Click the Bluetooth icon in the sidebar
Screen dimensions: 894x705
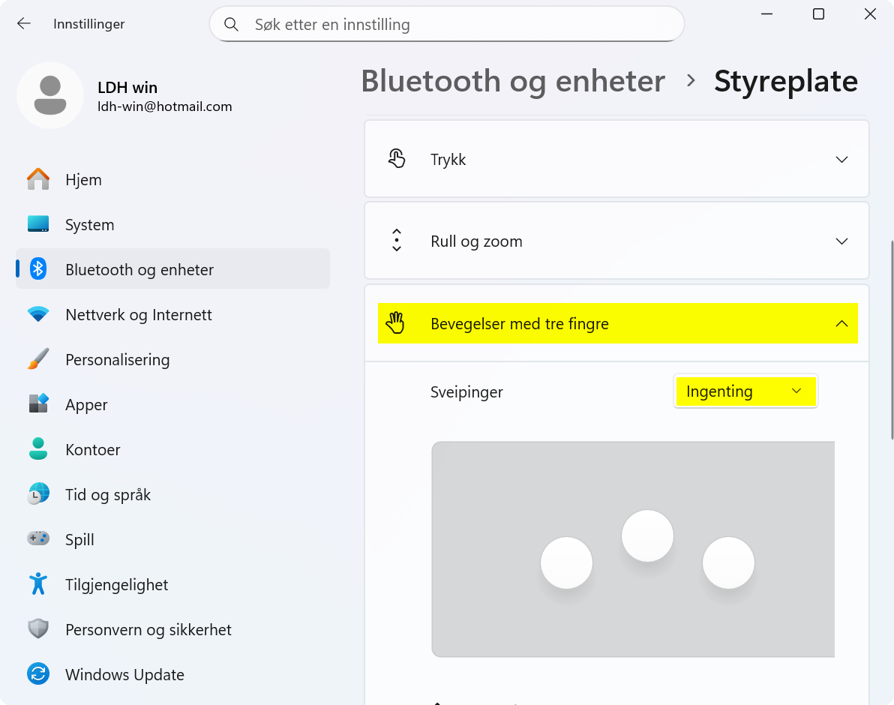tap(37, 269)
